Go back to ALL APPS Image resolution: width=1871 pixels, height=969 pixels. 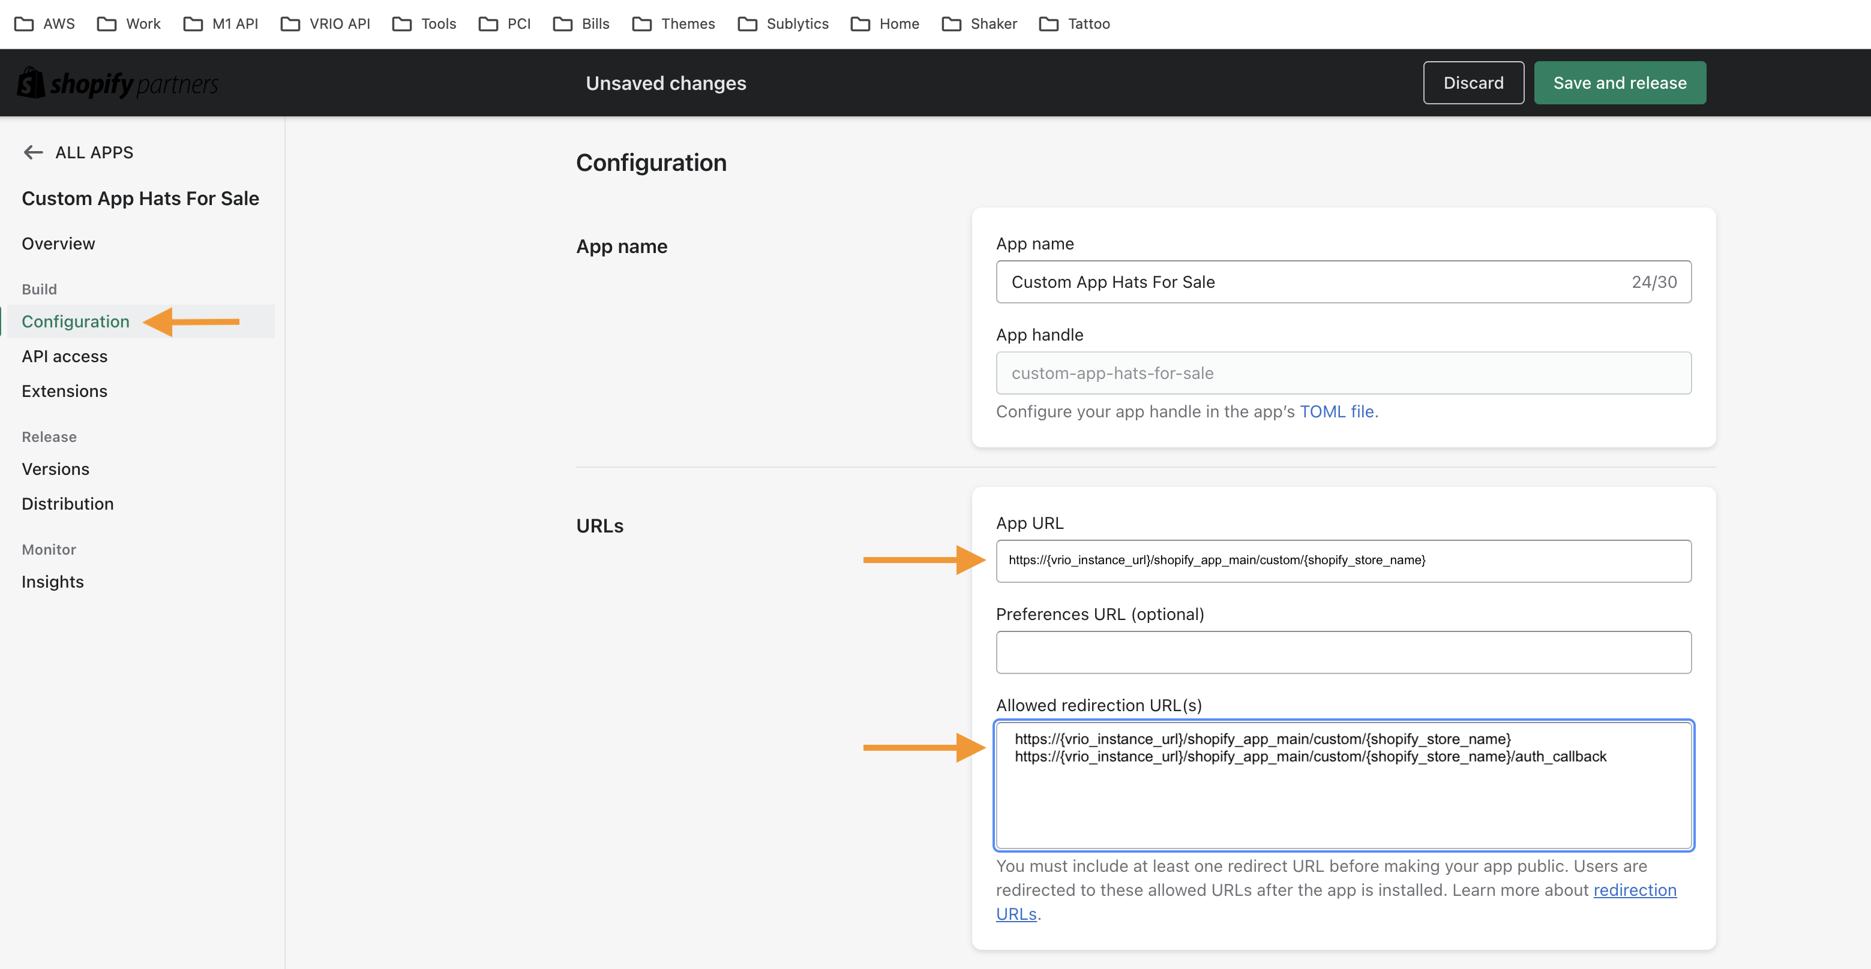[79, 152]
